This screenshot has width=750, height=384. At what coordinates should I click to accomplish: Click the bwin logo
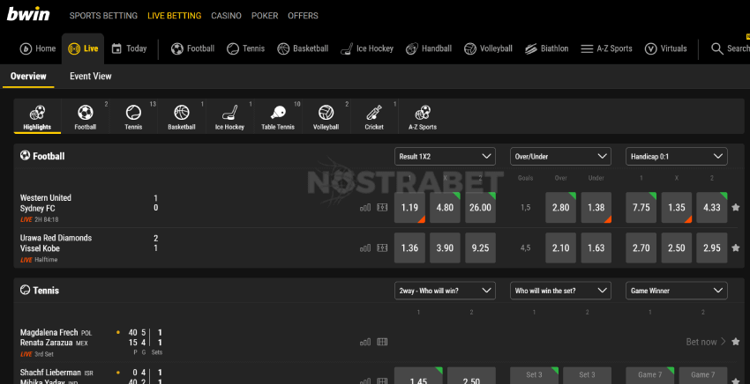click(28, 14)
